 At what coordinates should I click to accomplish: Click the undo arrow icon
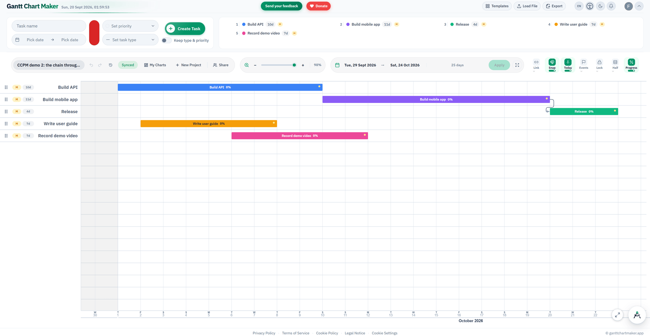click(91, 65)
